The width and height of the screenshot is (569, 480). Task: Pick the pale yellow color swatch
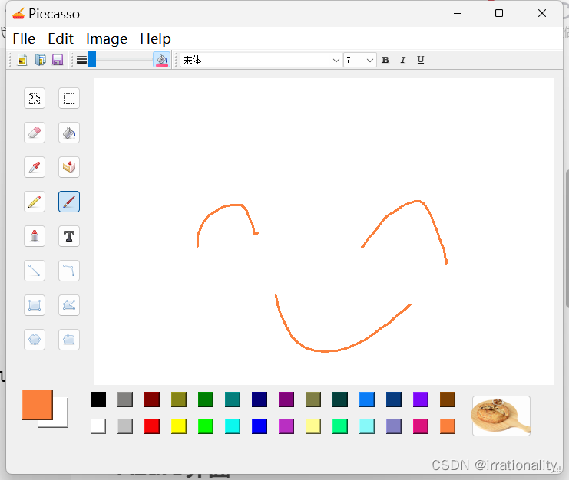[x=313, y=426]
